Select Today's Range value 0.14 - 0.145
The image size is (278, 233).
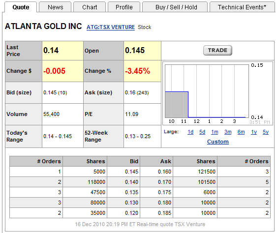tap(58, 136)
